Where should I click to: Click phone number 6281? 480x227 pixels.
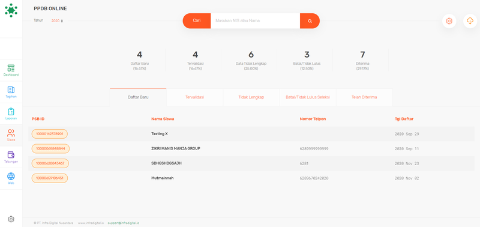304,163
